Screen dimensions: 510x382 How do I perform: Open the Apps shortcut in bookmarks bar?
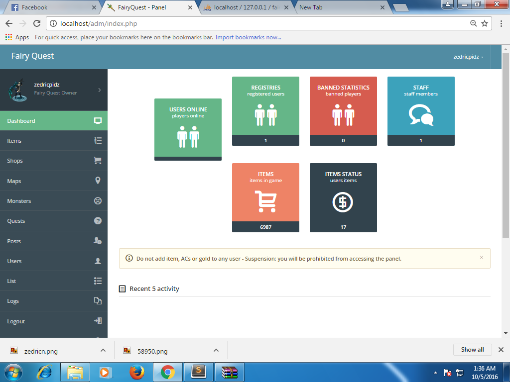point(17,37)
